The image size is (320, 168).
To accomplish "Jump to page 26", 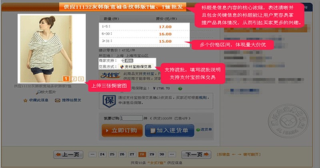I will 122,154.
